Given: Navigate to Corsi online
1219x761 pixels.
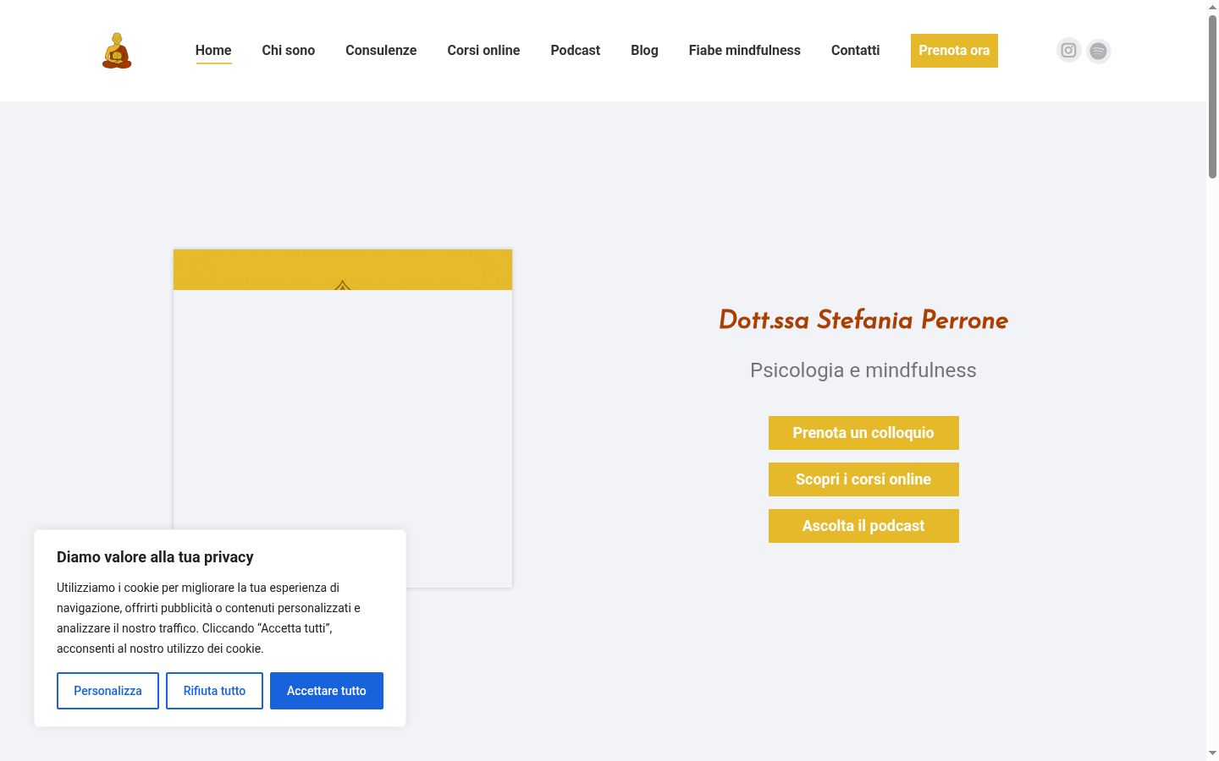Looking at the screenshot, I should (x=483, y=51).
